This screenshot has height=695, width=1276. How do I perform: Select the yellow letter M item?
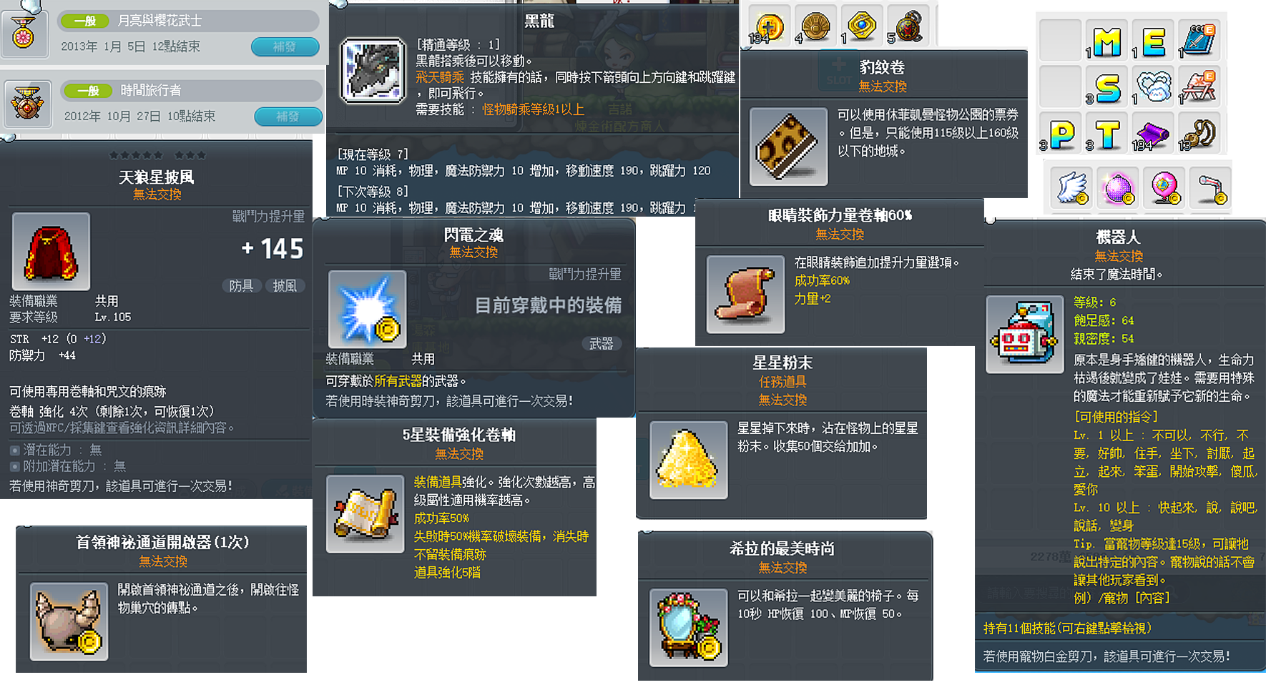(1106, 41)
